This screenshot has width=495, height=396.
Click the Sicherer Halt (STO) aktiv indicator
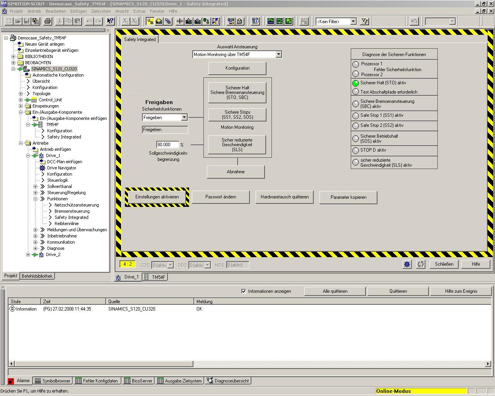356,83
